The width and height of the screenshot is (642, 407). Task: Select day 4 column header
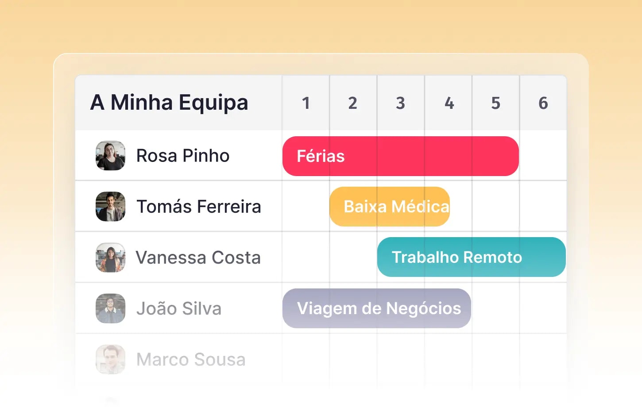pos(449,103)
